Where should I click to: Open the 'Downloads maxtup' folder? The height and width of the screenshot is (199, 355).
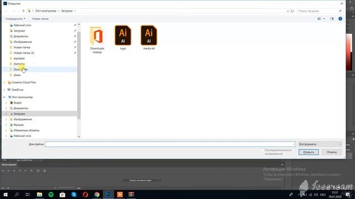coord(97,40)
